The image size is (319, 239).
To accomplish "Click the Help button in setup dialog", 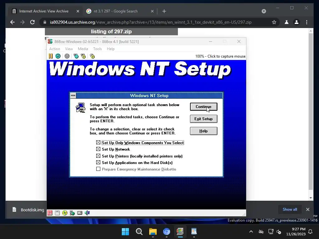I will (203, 131).
